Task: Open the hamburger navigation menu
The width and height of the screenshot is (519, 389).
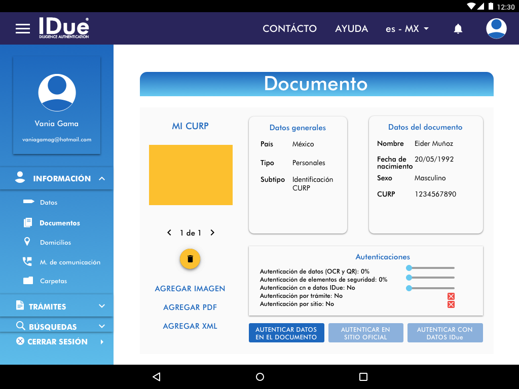Action: pyautogui.click(x=23, y=28)
